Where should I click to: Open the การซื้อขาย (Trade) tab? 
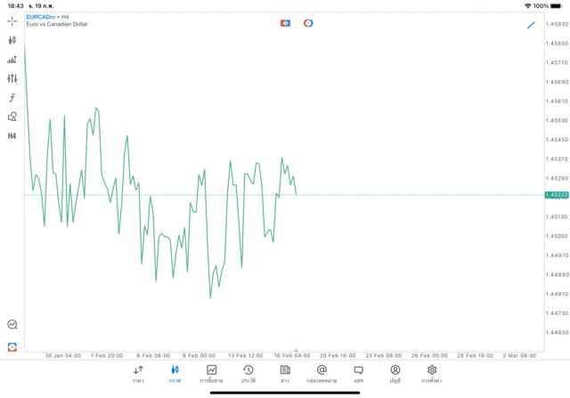click(x=211, y=373)
